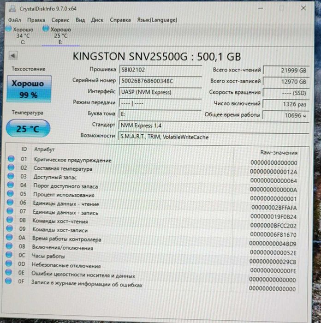Click raw value 000000000012A
321x323 pixels.
[x=273, y=172]
